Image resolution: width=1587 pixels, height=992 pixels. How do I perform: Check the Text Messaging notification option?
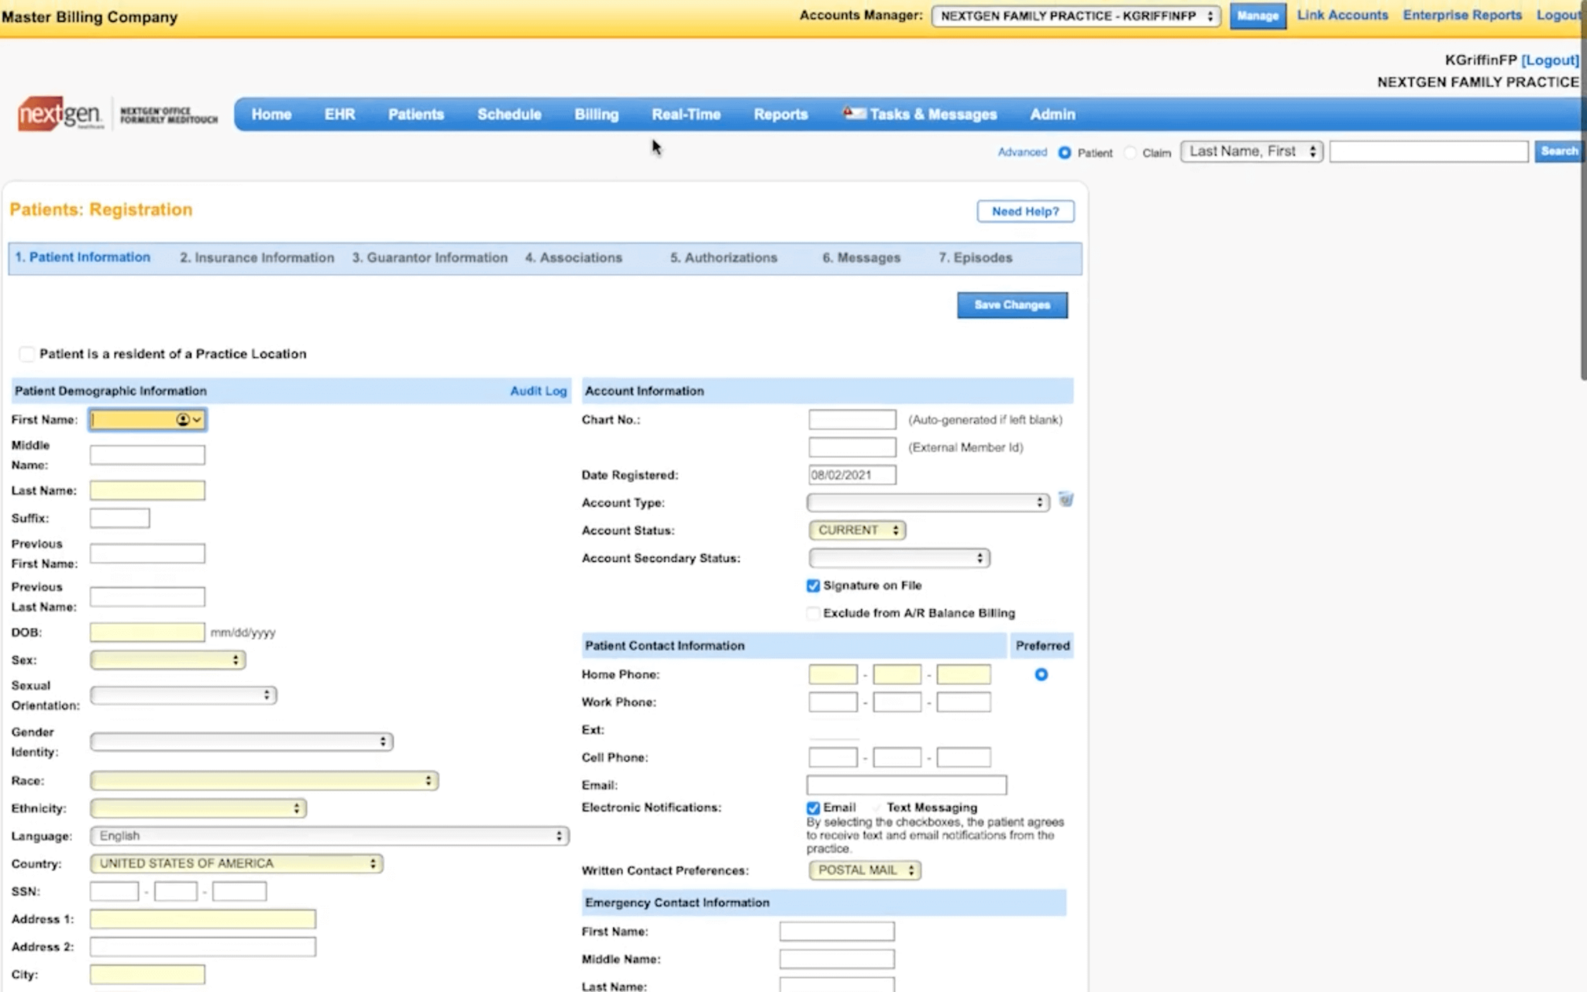876,808
